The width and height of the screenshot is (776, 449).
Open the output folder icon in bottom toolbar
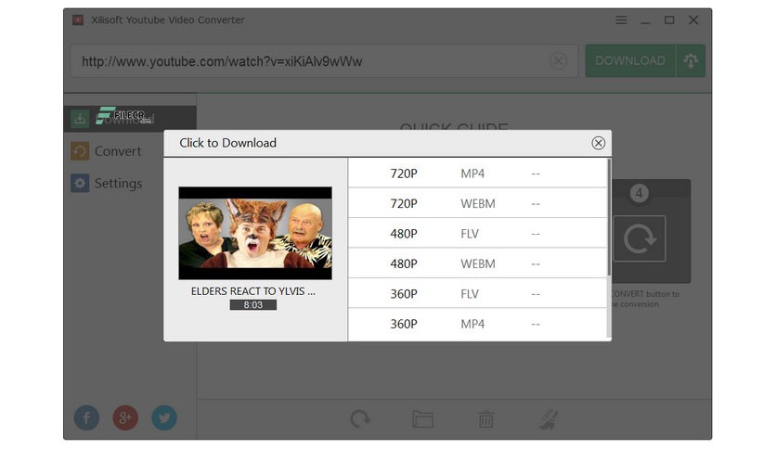pos(422,419)
